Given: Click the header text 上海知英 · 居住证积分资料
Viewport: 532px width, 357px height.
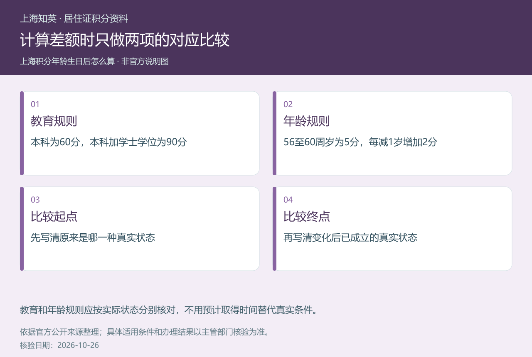Looking at the screenshot, I should pos(74,19).
